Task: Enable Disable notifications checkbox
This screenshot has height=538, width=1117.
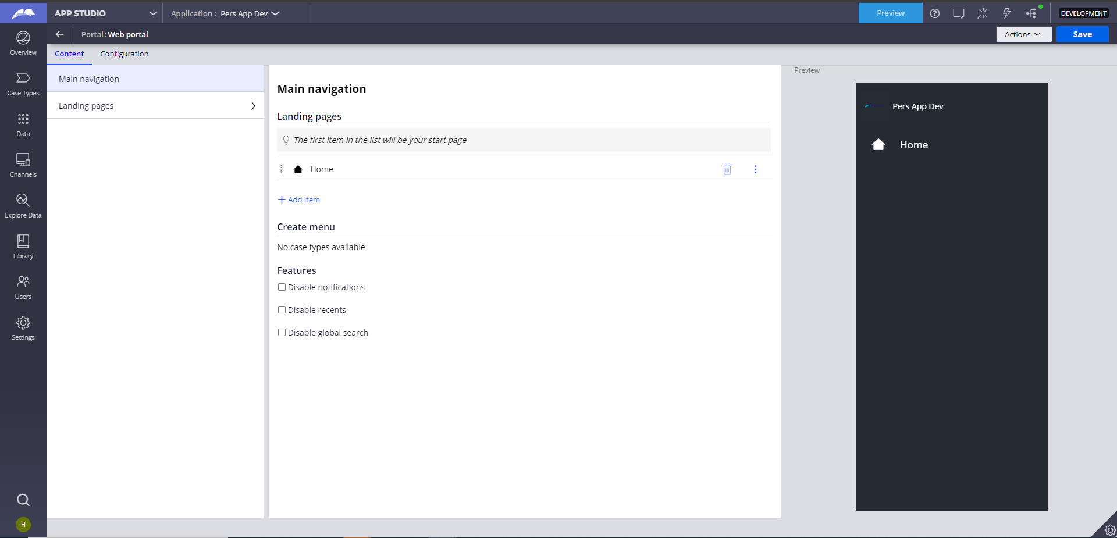Action: (x=282, y=287)
